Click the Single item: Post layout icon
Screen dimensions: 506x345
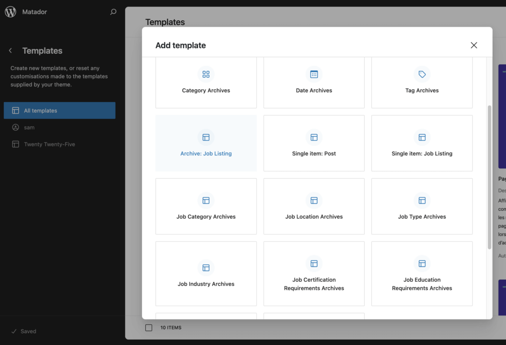click(x=314, y=137)
